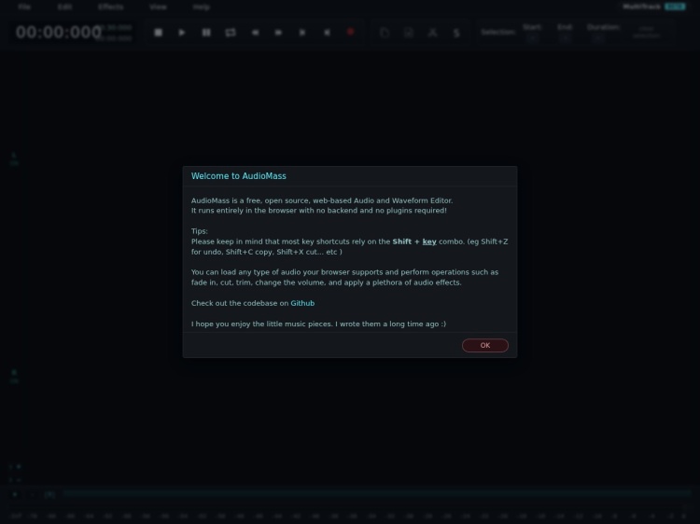Click the Stop playback square icon
This screenshot has height=524, width=700.
click(x=158, y=33)
